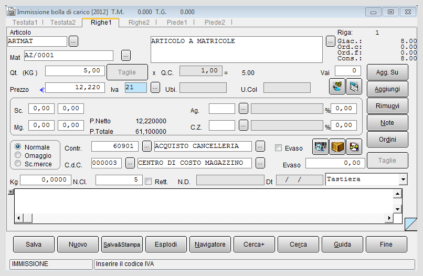423x276 pixels.
Task: Switch to the Testata2 tab
Action: pyautogui.click(x=63, y=23)
